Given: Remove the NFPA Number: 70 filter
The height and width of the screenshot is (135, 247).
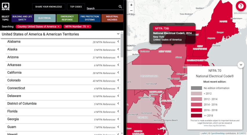Looking at the screenshot, I should click(x=88, y=27).
